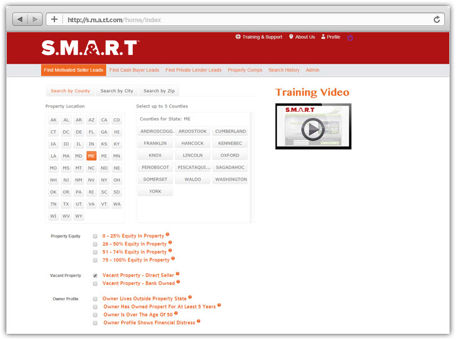Screen dimensions: 456x340
Task: Check Owner Is Over The Age Of 50
Action: tap(95, 315)
